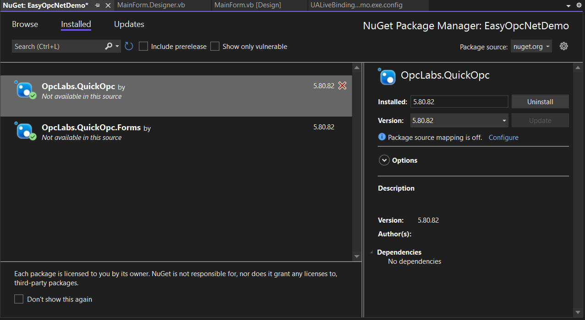The image size is (585, 320).
Task: Click the Update button
Action: point(540,121)
